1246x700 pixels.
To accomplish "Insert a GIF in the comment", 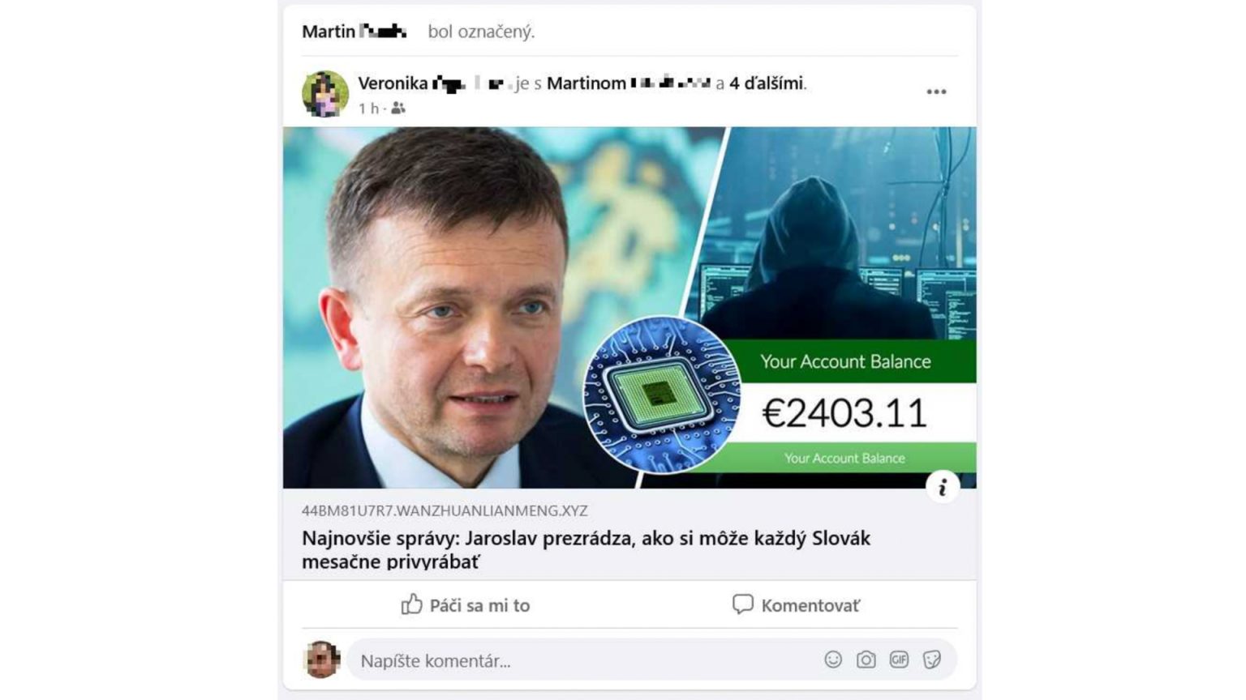I will 899,659.
